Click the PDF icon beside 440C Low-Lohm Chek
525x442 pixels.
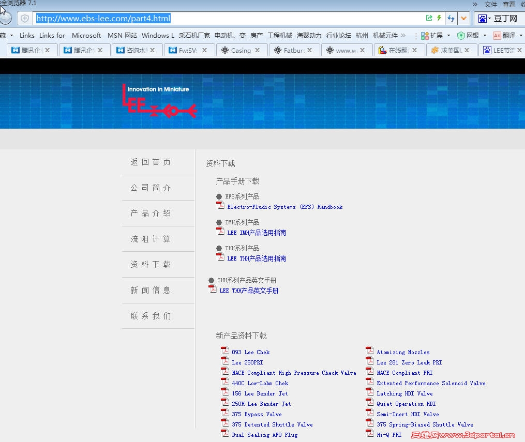point(225,382)
